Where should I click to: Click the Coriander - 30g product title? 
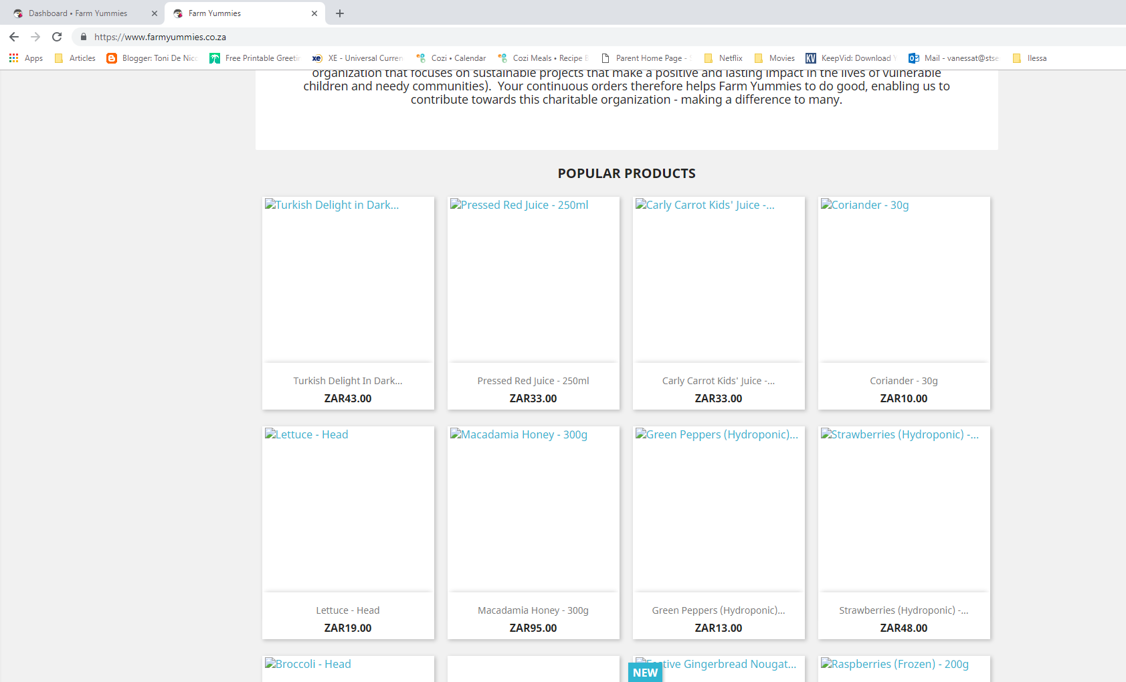coord(904,381)
